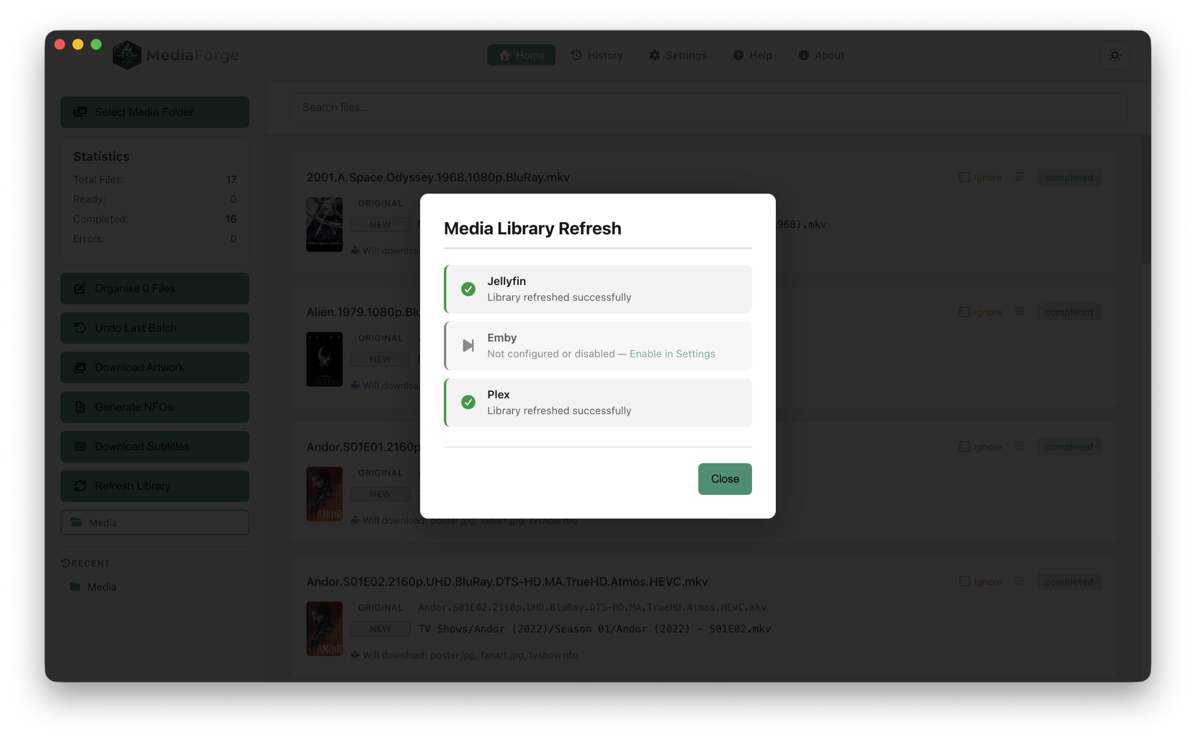Expand the Recent section
The image size is (1195, 747).
(x=86, y=563)
